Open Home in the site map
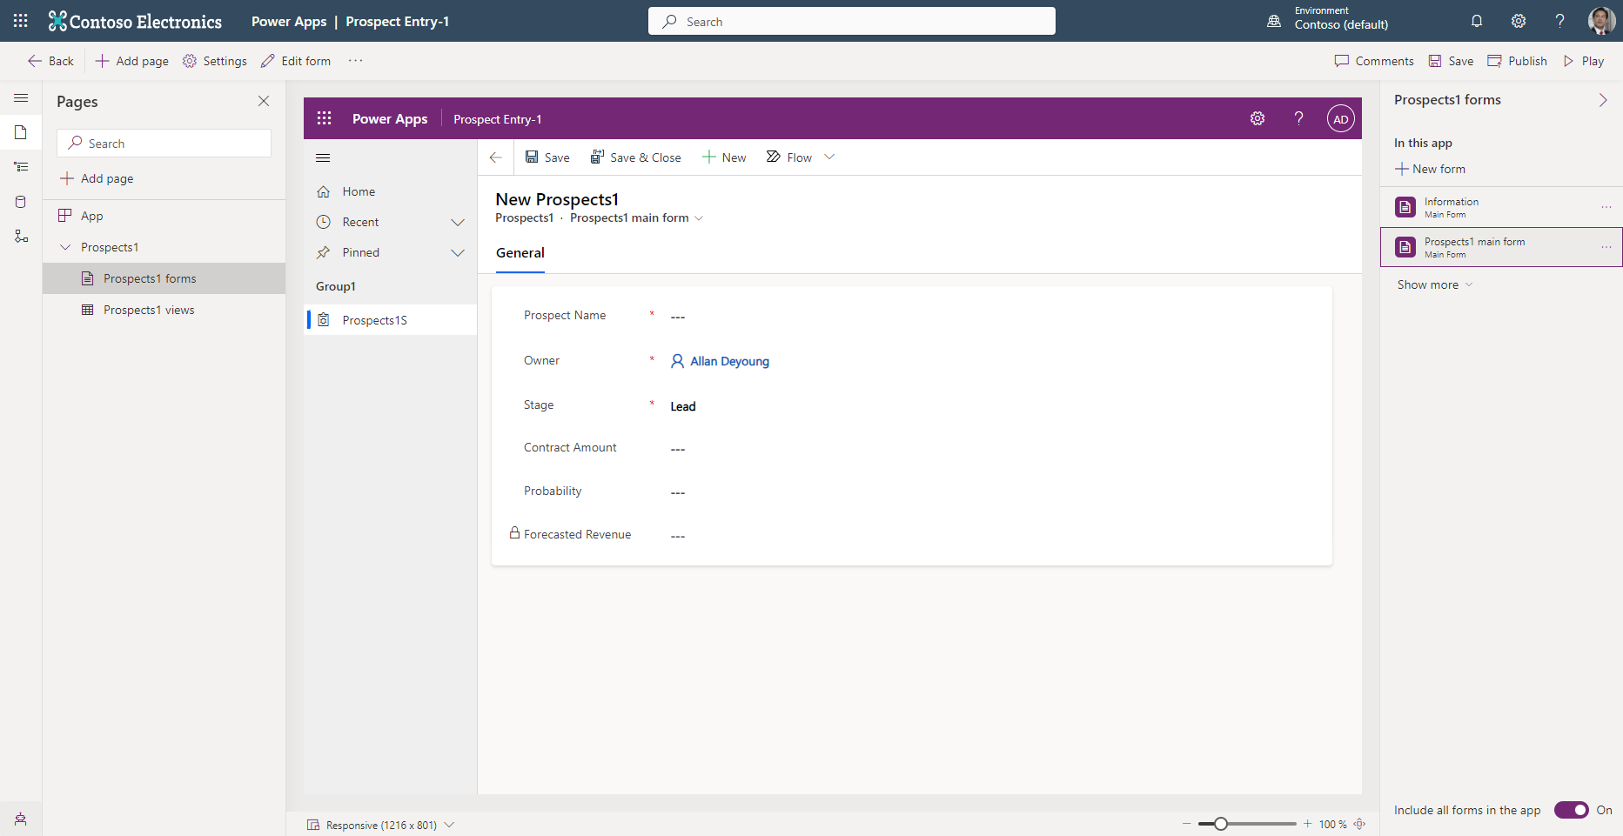The image size is (1623, 836). pyautogui.click(x=390, y=191)
